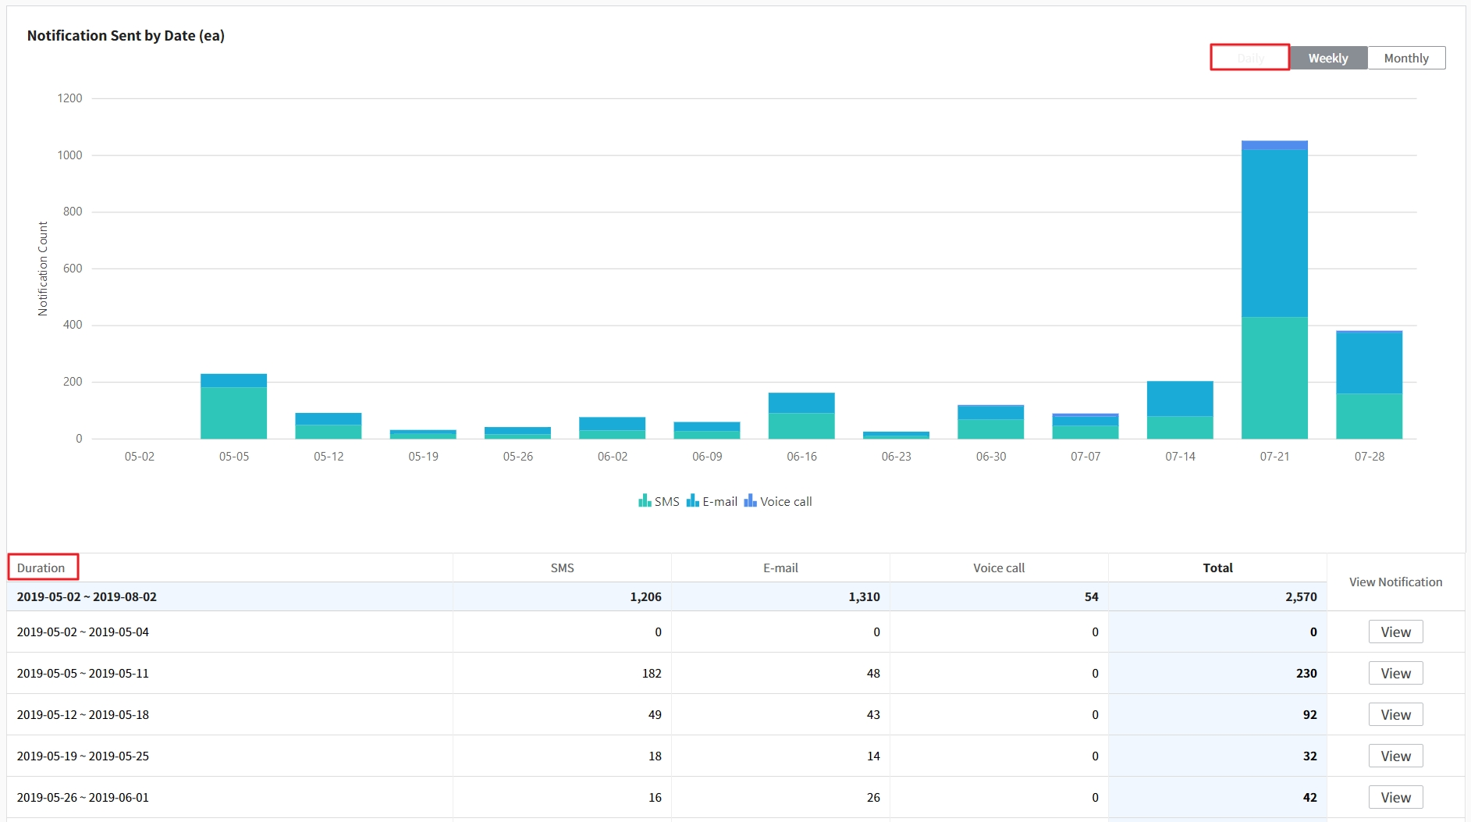Switch chart to Monthly view
Screen dimensions: 1471x822
[x=1406, y=58]
